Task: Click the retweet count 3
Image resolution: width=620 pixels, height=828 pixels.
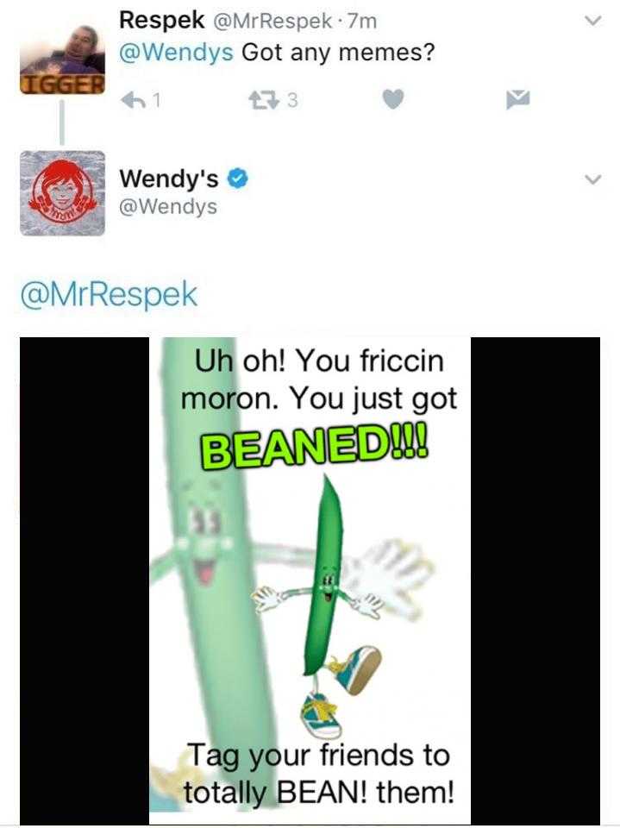Action: [x=292, y=100]
